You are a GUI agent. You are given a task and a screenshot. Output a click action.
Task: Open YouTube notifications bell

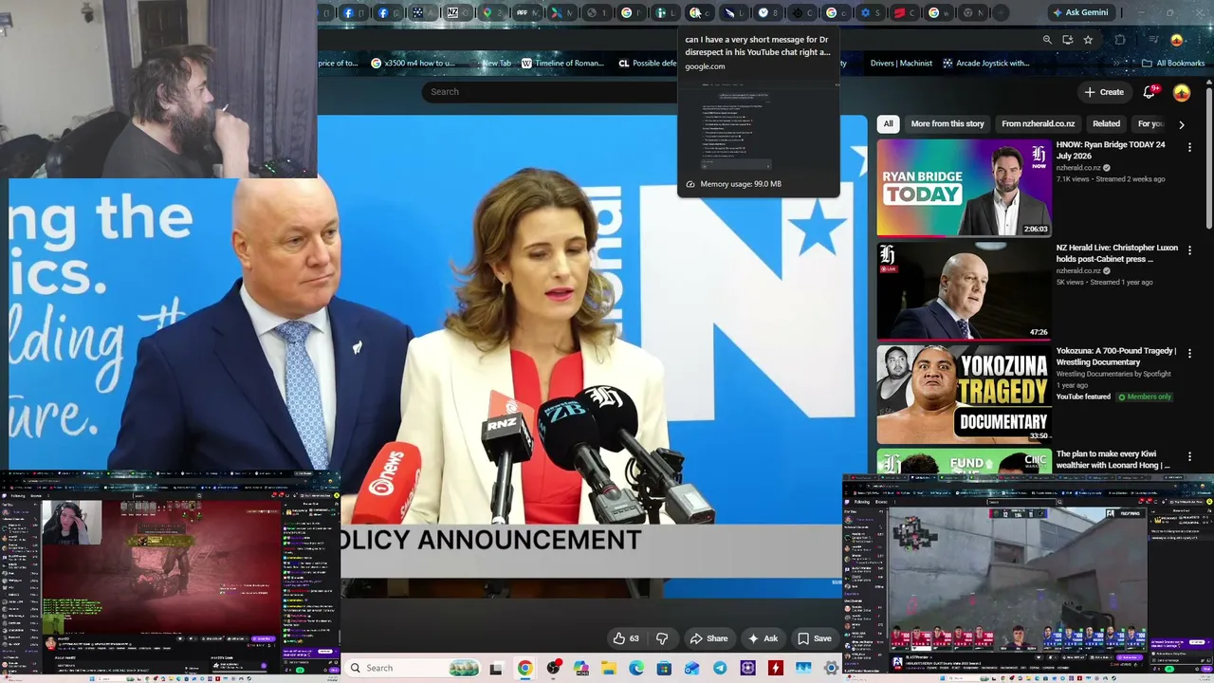tap(1150, 92)
